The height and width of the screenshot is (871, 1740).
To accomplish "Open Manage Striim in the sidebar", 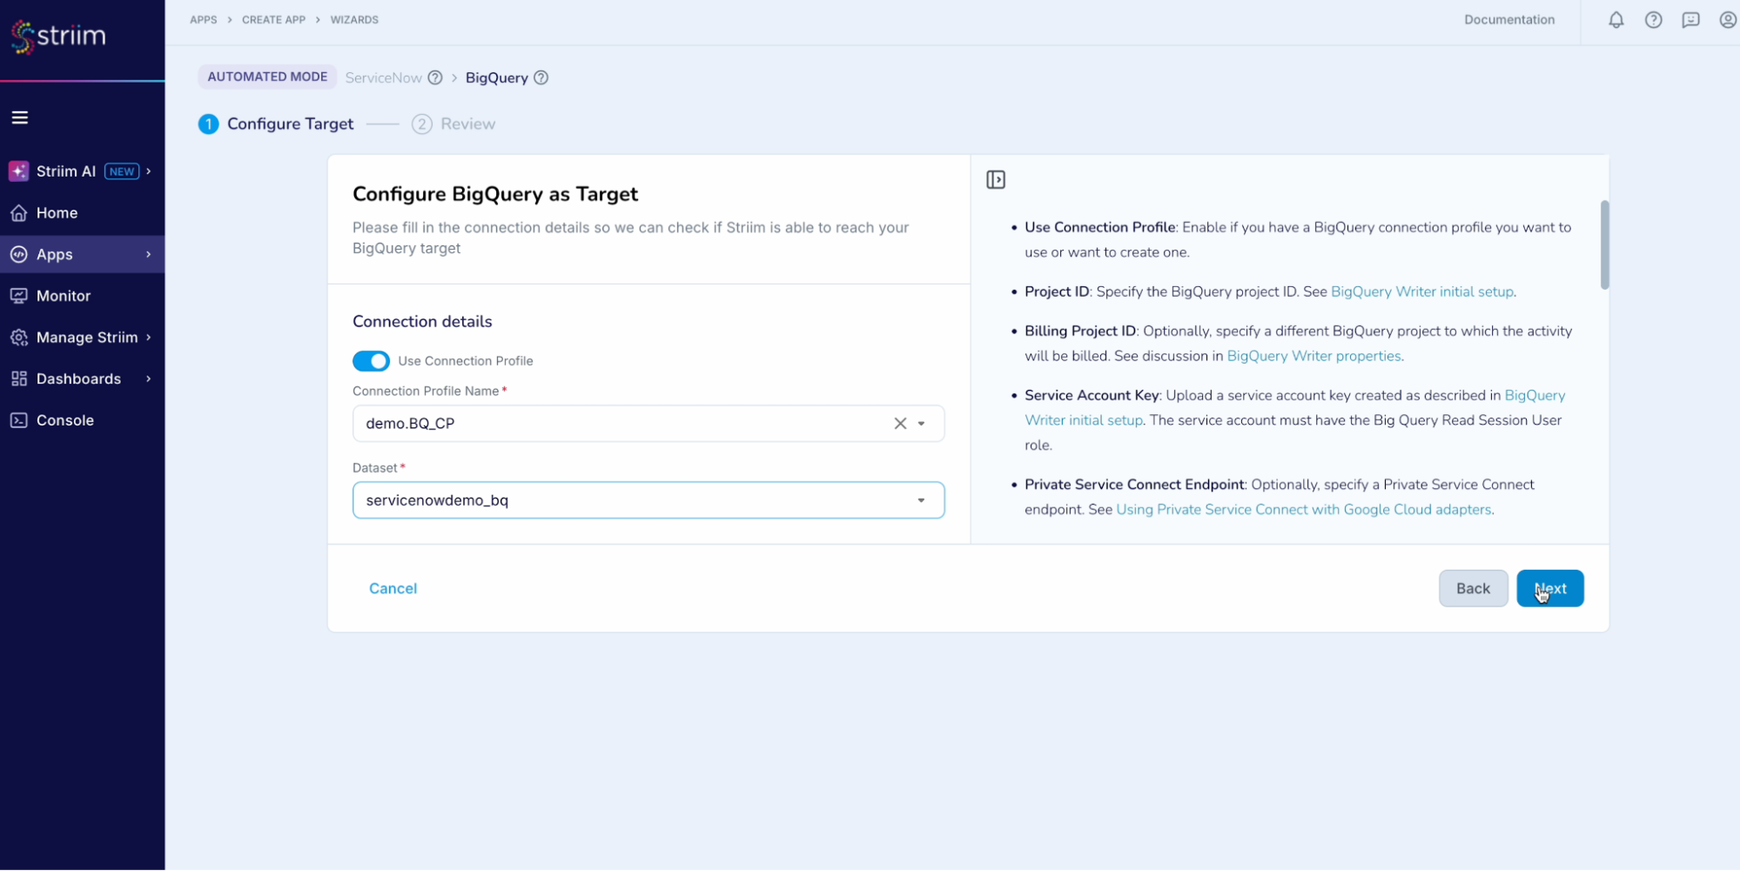I will pyautogui.click(x=82, y=338).
